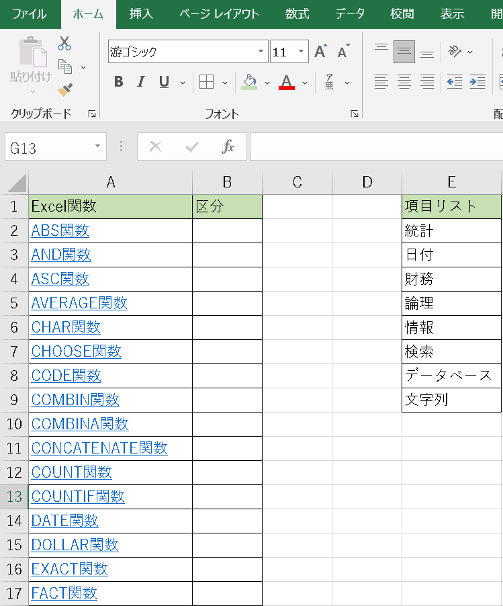Click the insert function fx icon
Screen dimensions: 503x606
pos(228,146)
